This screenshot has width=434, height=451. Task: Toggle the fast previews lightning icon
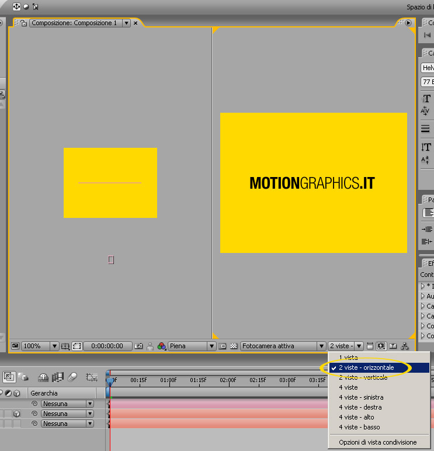point(381,346)
